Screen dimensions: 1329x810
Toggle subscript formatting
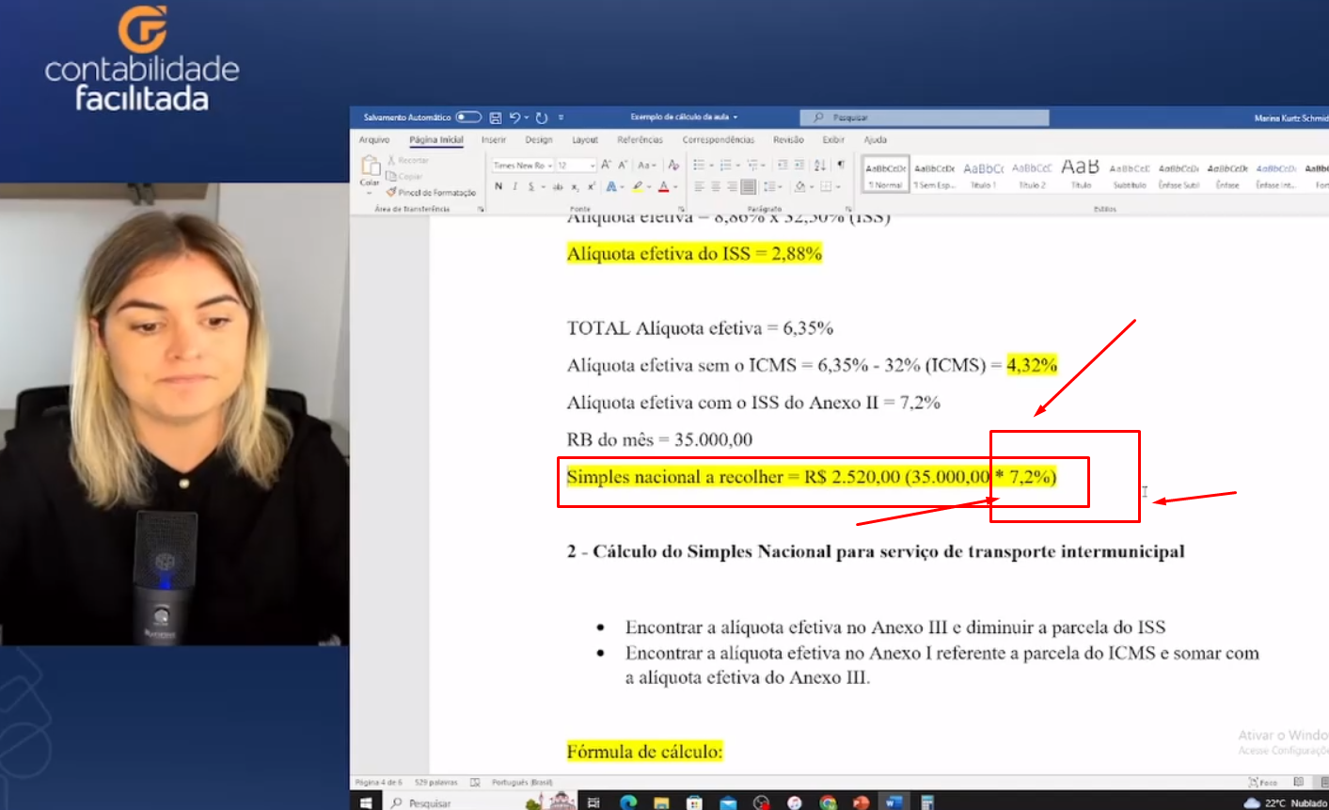(576, 186)
